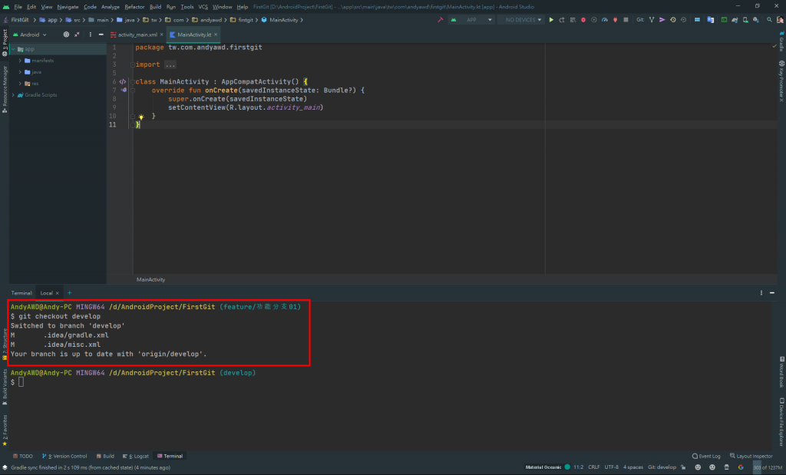
Task: Click the Attach Debugger to process icon
Action: tap(615, 20)
